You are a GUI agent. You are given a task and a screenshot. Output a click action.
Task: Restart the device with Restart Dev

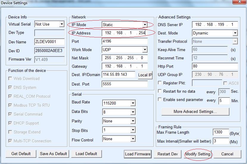(167, 154)
